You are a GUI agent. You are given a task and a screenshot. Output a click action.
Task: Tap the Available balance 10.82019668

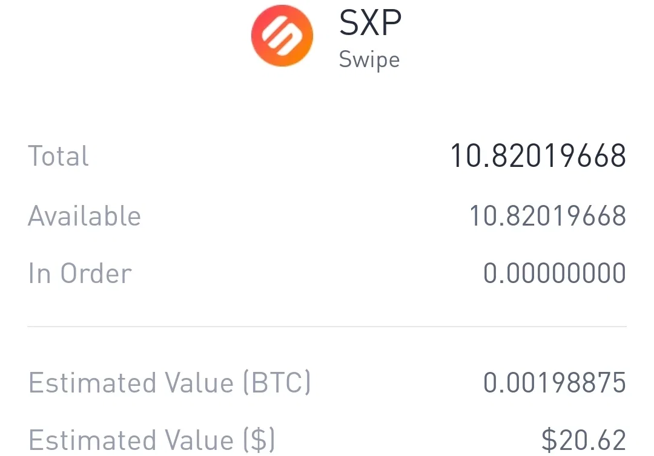(x=547, y=216)
